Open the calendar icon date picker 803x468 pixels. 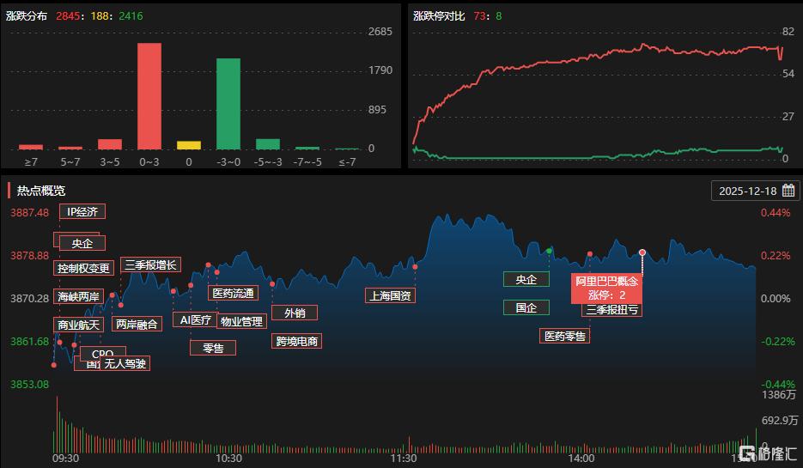click(x=788, y=191)
